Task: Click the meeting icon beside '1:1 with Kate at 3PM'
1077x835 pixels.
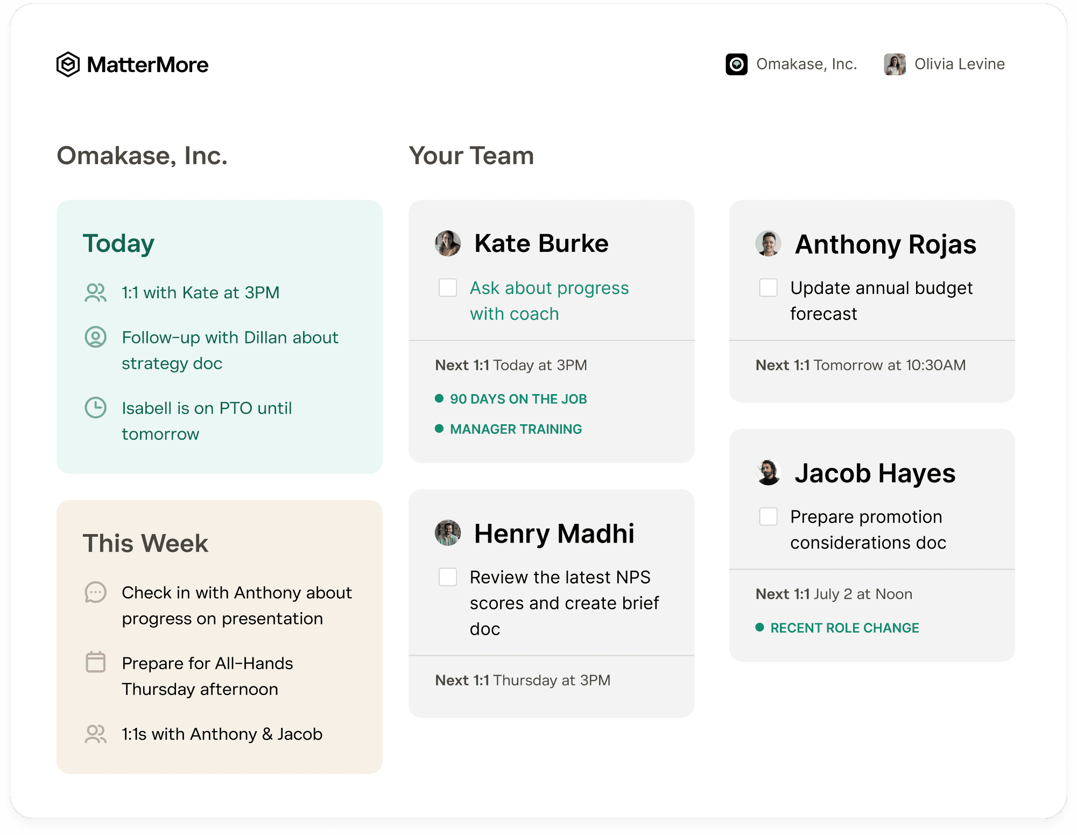Action: point(96,292)
